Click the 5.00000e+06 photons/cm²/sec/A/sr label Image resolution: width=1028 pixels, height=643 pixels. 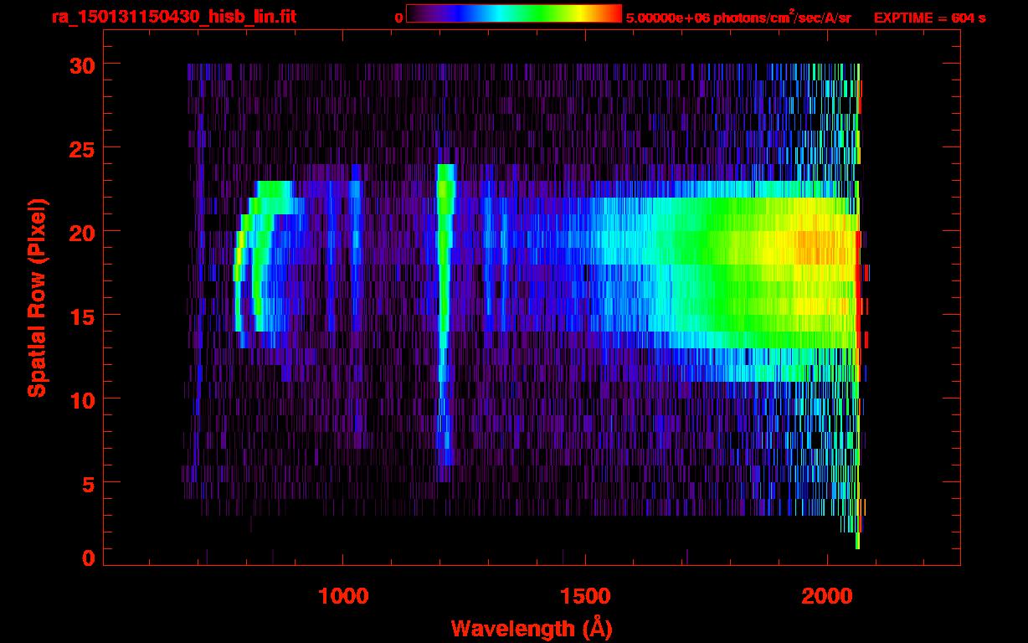738,18
